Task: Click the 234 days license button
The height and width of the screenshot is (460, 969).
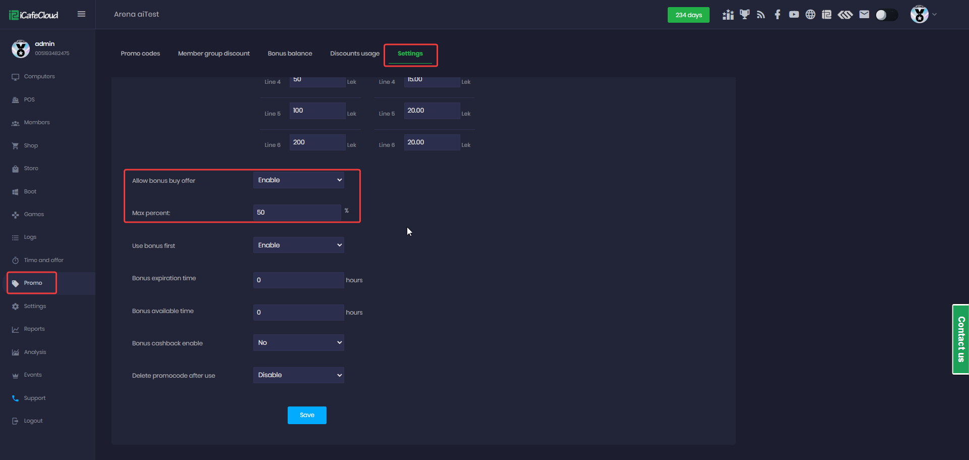Action: point(688,15)
